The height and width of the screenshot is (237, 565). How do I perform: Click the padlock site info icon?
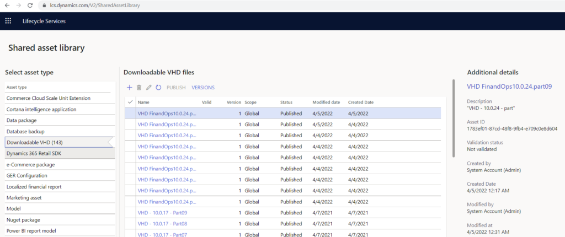click(x=44, y=5)
